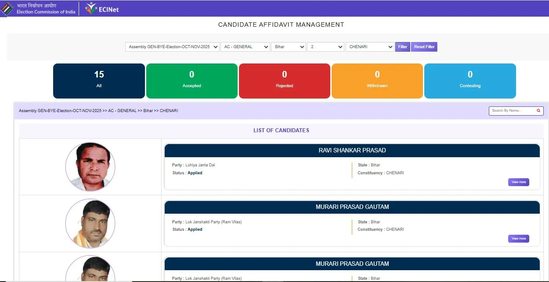Click the Reset Filter button
The height and width of the screenshot is (282, 549).
424,47
